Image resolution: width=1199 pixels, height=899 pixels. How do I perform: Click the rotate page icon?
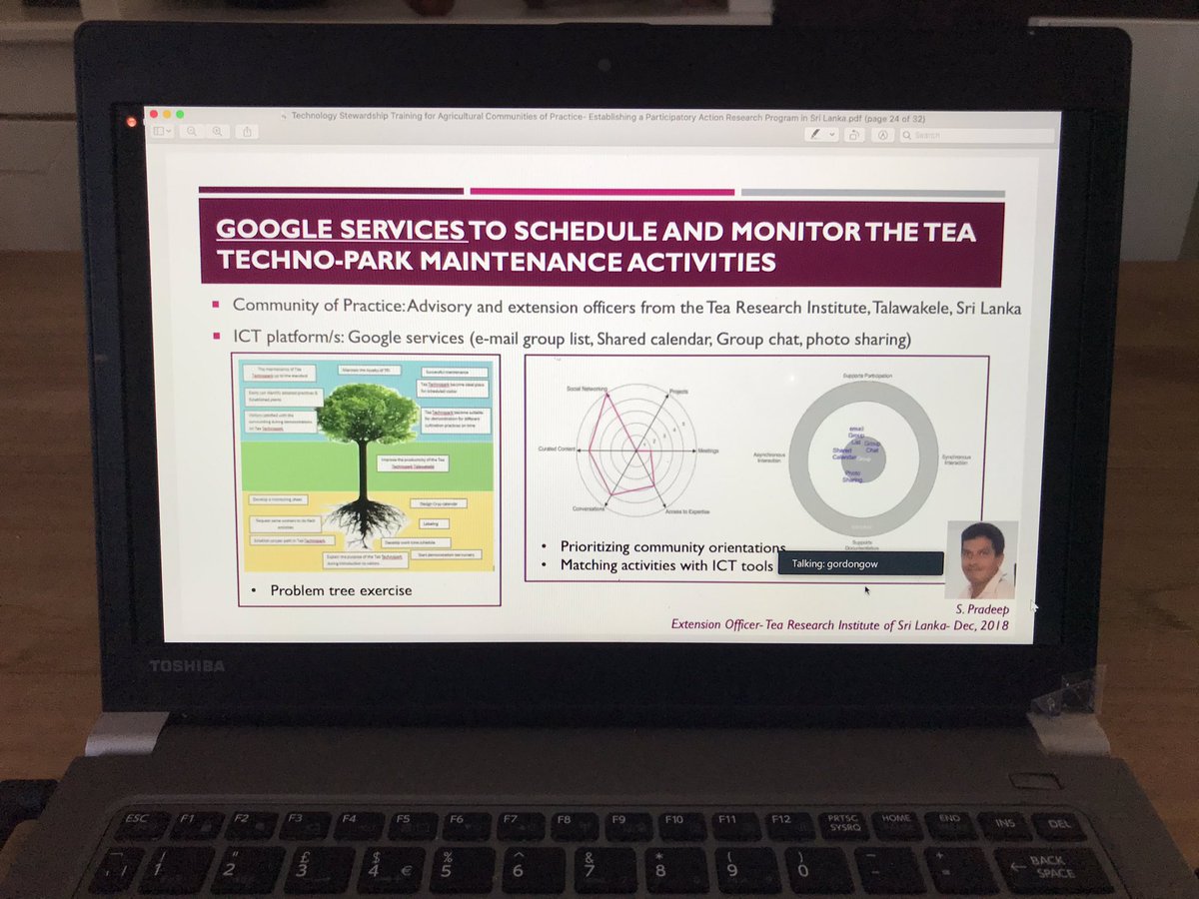855,134
